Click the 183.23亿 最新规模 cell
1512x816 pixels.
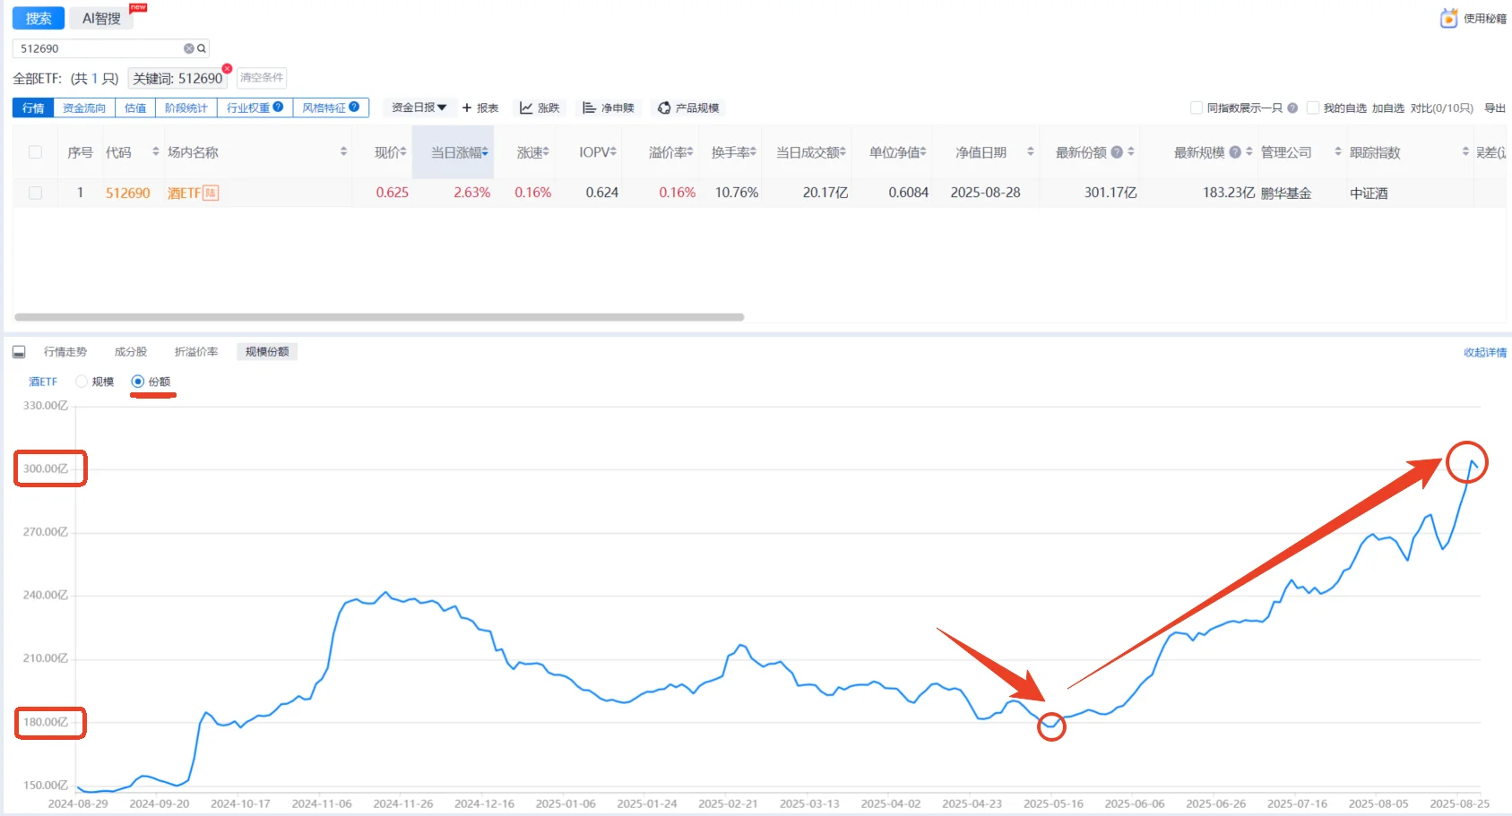[x=1229, y=193]
